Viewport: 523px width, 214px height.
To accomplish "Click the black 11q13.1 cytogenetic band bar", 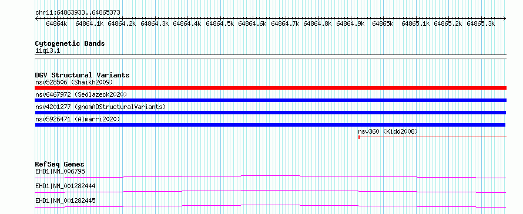I will coord(270,57).
